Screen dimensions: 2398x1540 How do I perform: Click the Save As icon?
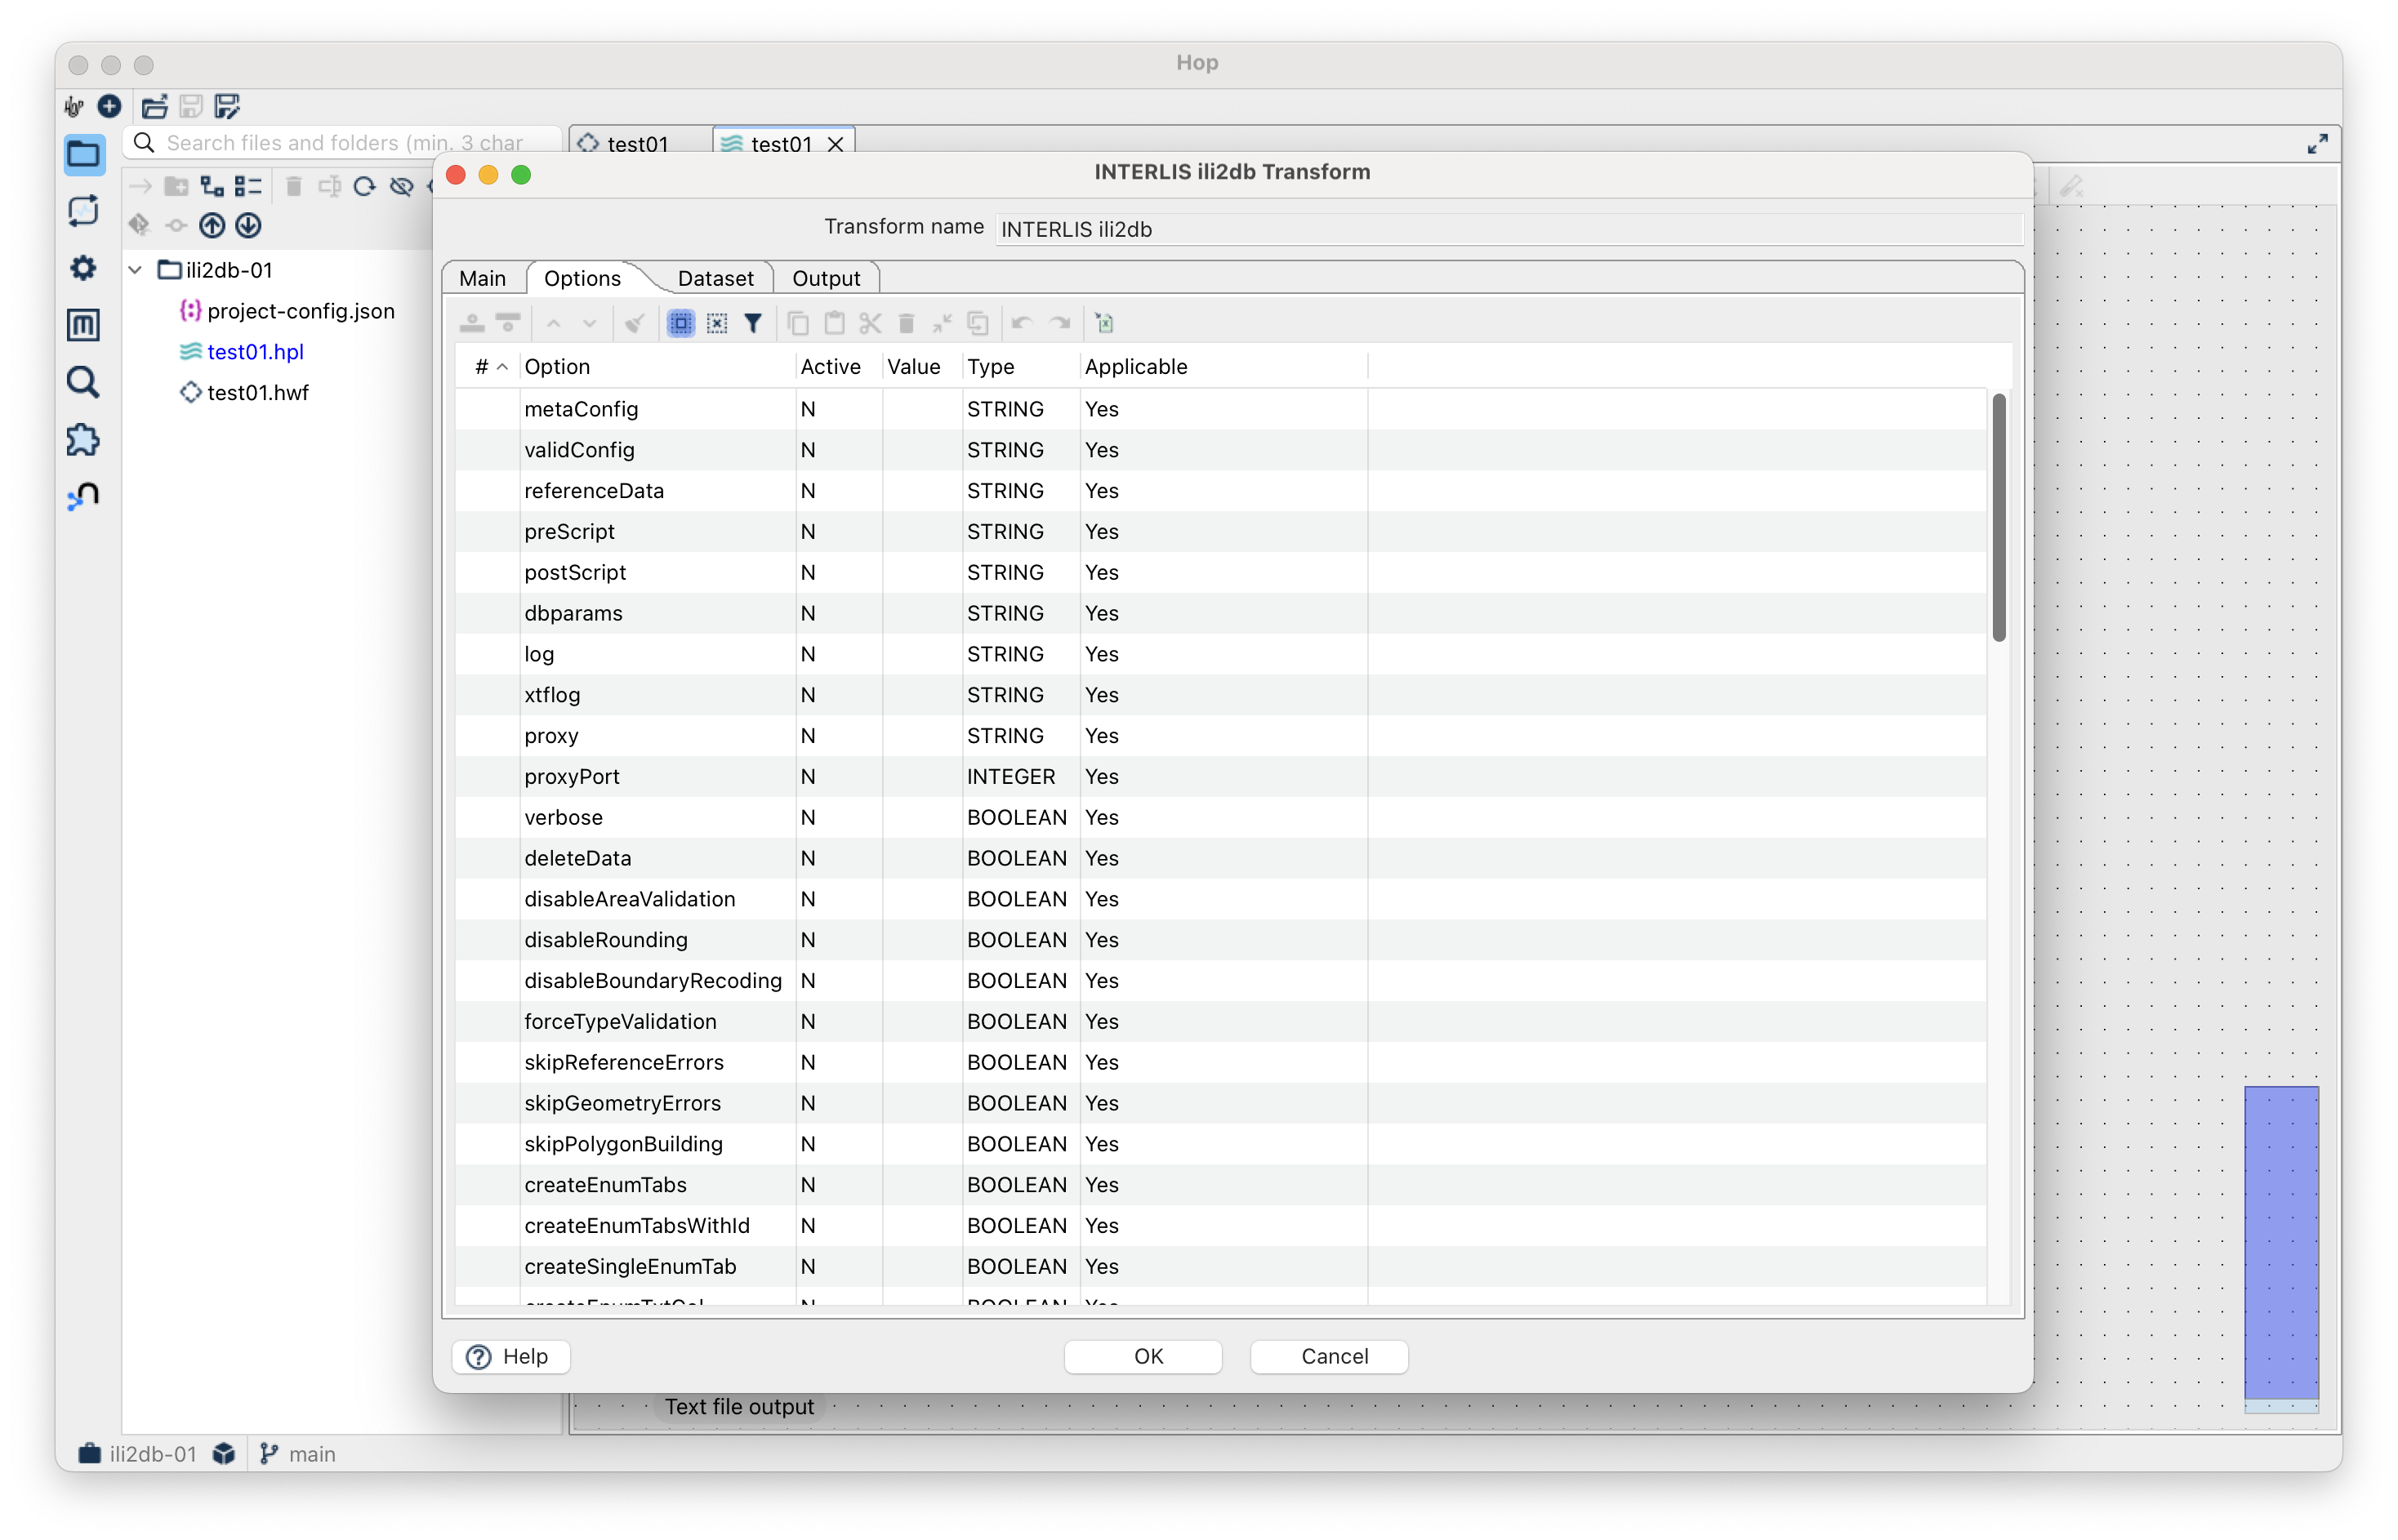point(228,106)
